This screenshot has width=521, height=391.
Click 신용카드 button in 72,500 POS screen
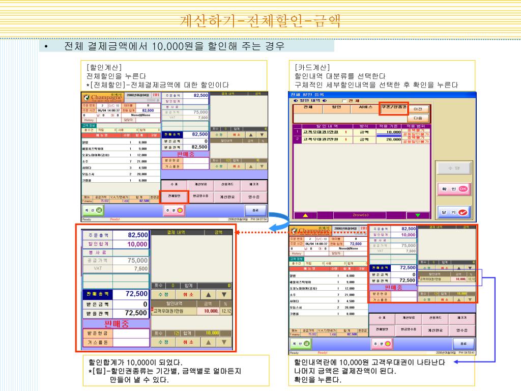pos(436,318)
